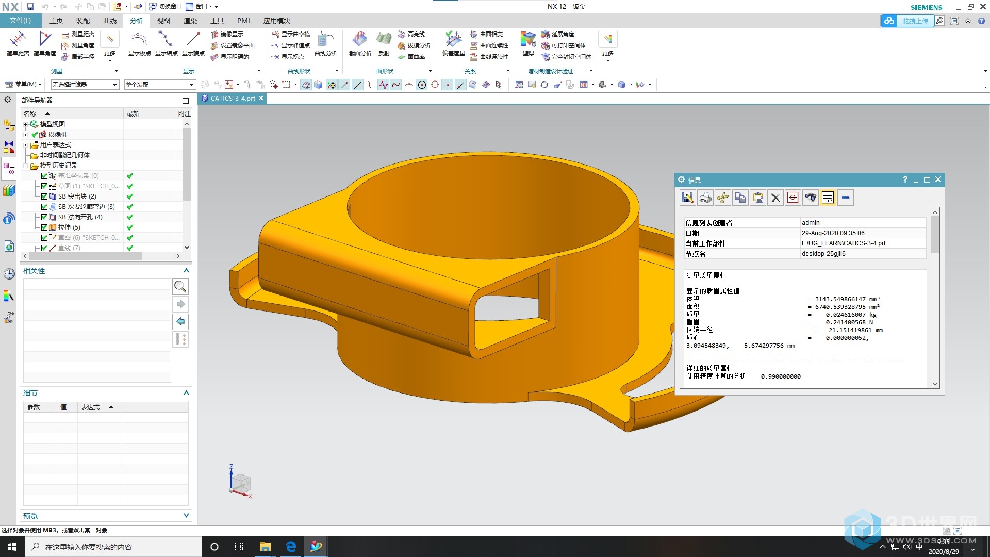Open the 文件(F) menu
The width and height of the screenshot is (990, 557).
click(20, 20)
